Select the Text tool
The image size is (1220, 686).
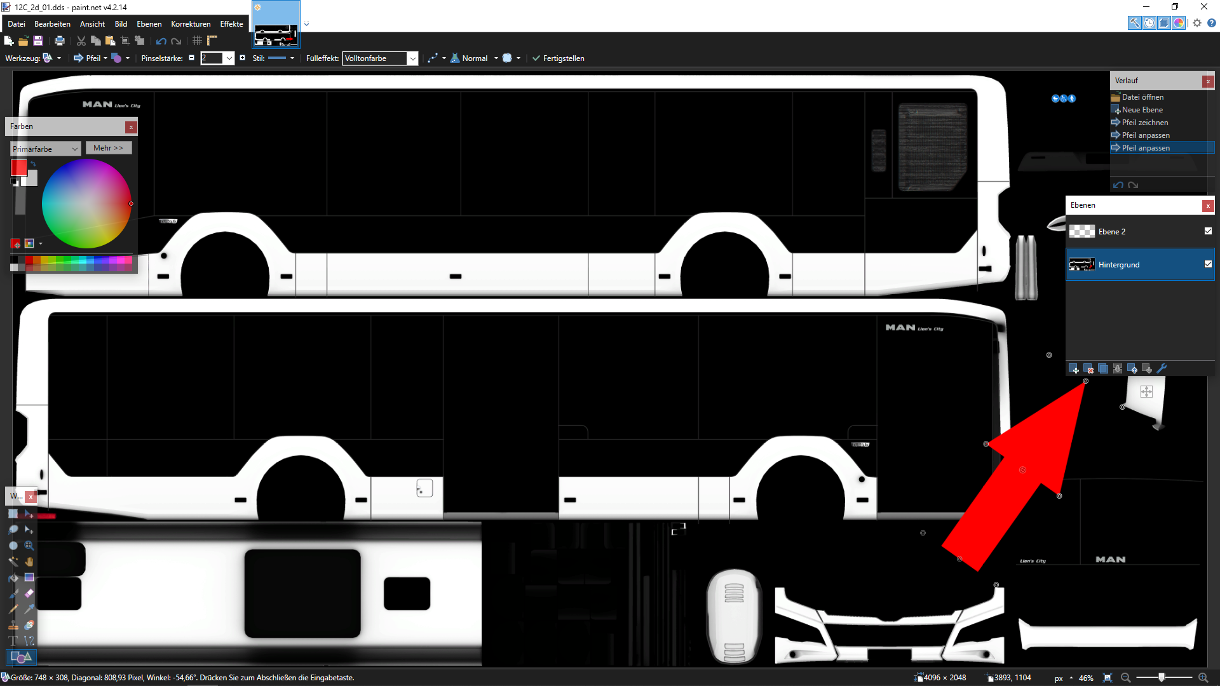point(13,641)
